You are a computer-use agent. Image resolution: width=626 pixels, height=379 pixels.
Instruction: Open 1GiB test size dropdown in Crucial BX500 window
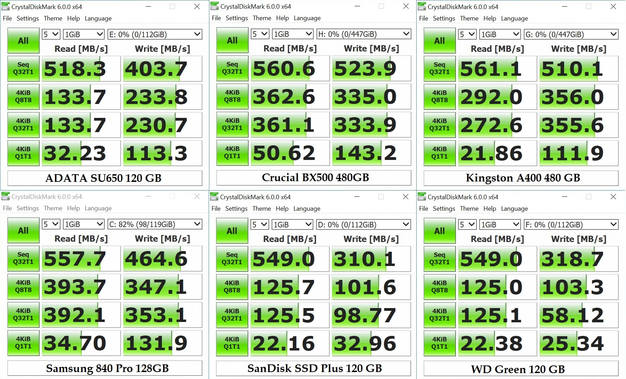tap(293, 34)
